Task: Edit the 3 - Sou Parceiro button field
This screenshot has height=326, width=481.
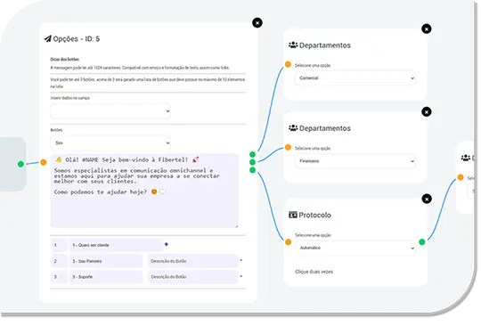Action: pyautogui.click(x=106, y=261)
